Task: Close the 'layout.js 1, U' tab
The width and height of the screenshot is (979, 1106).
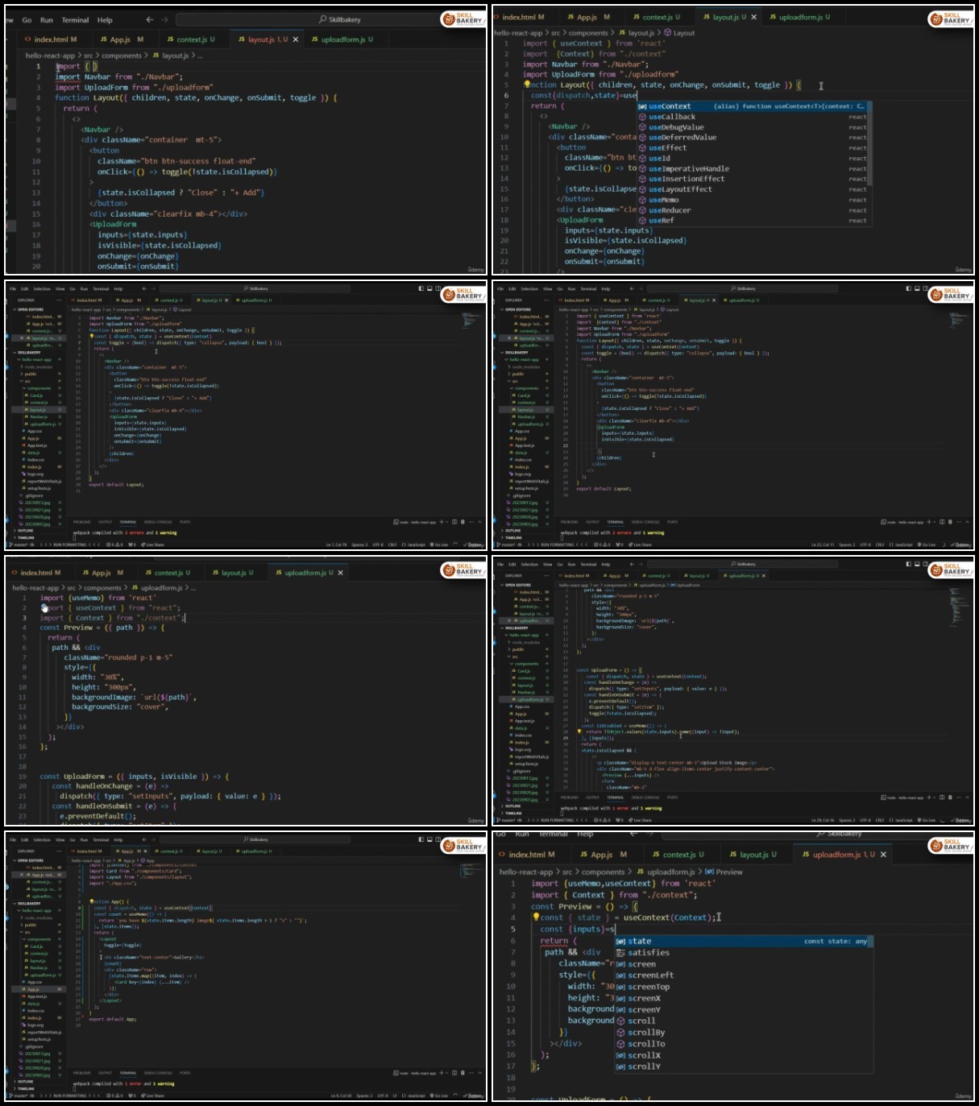Action: pos(296,39)
